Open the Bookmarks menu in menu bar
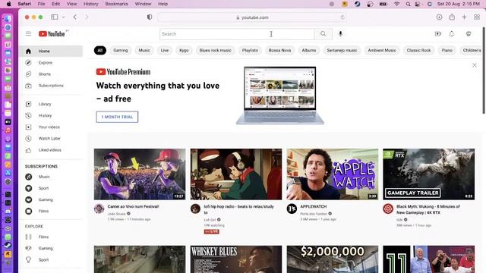This screenshot has height=273, width=486. pyautogui.click(x=116, y=4)
